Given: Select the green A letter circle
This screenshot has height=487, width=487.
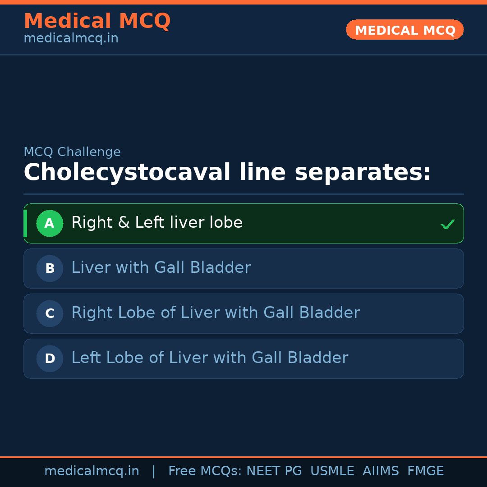Looking at the screenshot, I should [50, 223].
